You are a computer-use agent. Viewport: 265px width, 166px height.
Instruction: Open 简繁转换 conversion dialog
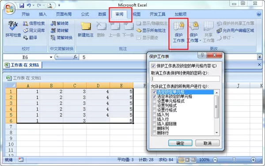click(x=61, y=38)
